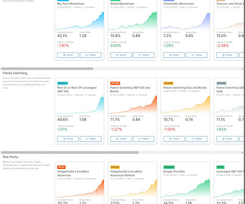Viewport: 245px width, 204px height.
Task: Click the yellow #PAIRDB tag
Action: [x=168, y=83]
